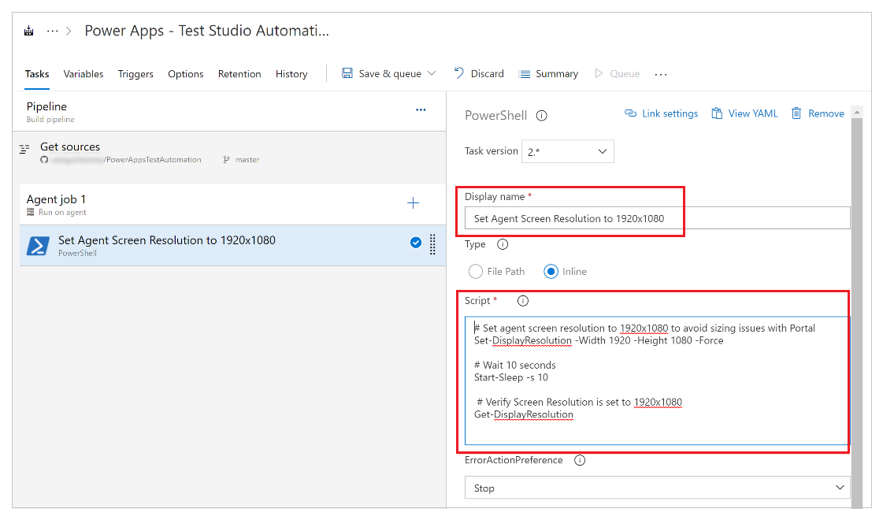Screen dimensions: 883x516
Task: Open the Task version dropdown
Action: pos(567,151)
